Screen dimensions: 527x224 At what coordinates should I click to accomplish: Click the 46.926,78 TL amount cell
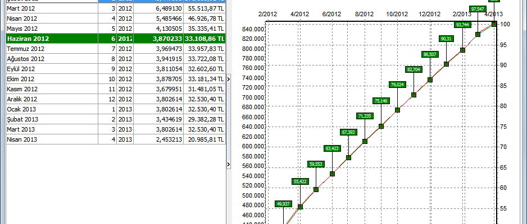click(205, 18)
